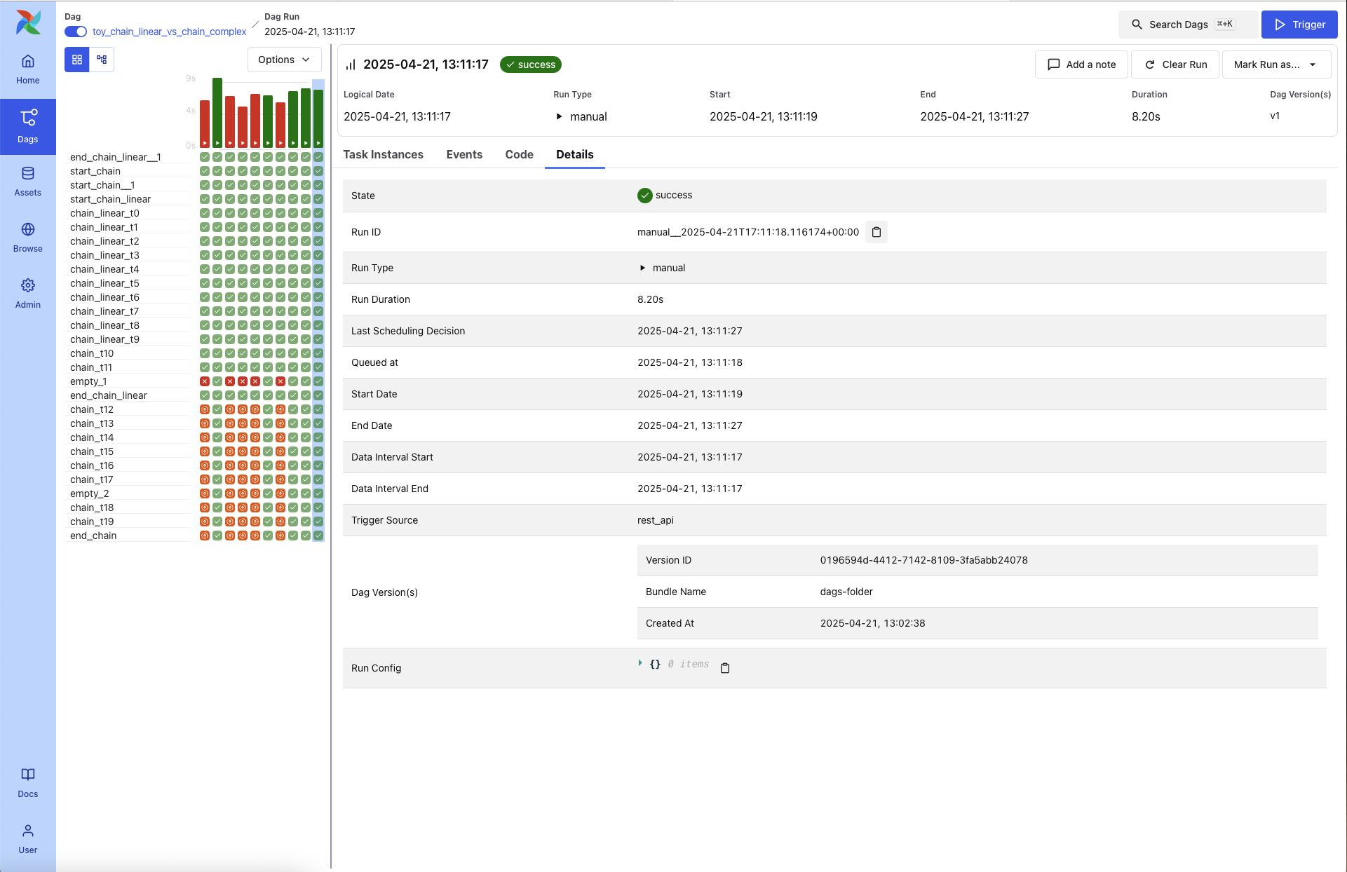Open the toy_chain_linear_vs_chain_complex DAG link
The image size is (1347, 872).
[x=169, y=32]
